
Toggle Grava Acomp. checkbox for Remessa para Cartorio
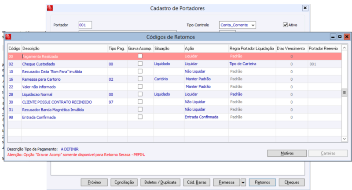coord(140,79)
